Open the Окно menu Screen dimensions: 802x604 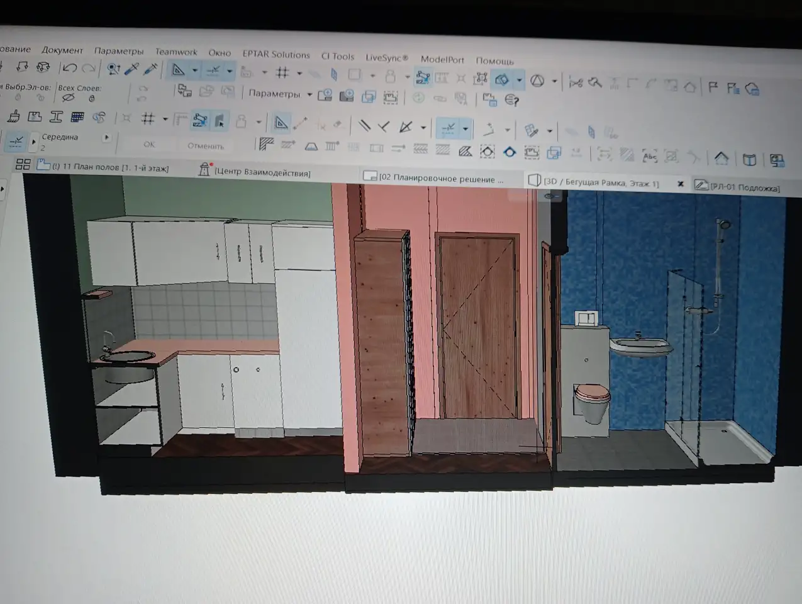pos(220,53)
